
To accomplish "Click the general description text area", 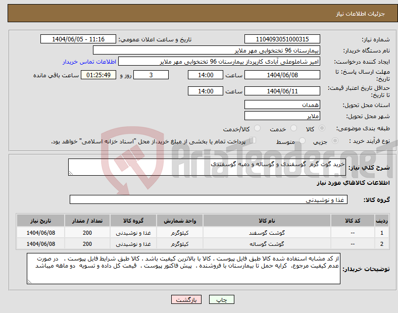I will click(x=207, y=167).
